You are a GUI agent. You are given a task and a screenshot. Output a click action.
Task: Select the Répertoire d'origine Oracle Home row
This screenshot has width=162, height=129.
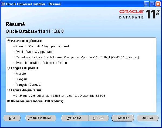tap(77, 57)
